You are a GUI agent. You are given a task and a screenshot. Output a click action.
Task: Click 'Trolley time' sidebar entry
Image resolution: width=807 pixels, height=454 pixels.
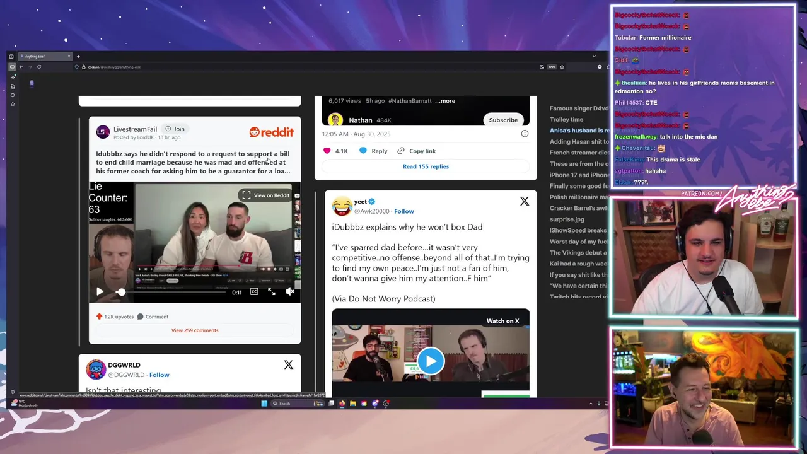coord(566,119)
